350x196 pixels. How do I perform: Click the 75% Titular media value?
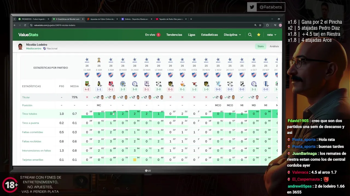coord(74,97)
